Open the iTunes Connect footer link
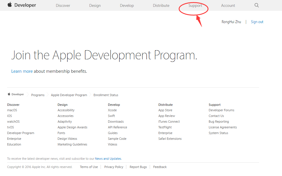 click(169, 122)
